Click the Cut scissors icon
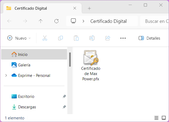The image size is (169, 122). click(45, 38)
